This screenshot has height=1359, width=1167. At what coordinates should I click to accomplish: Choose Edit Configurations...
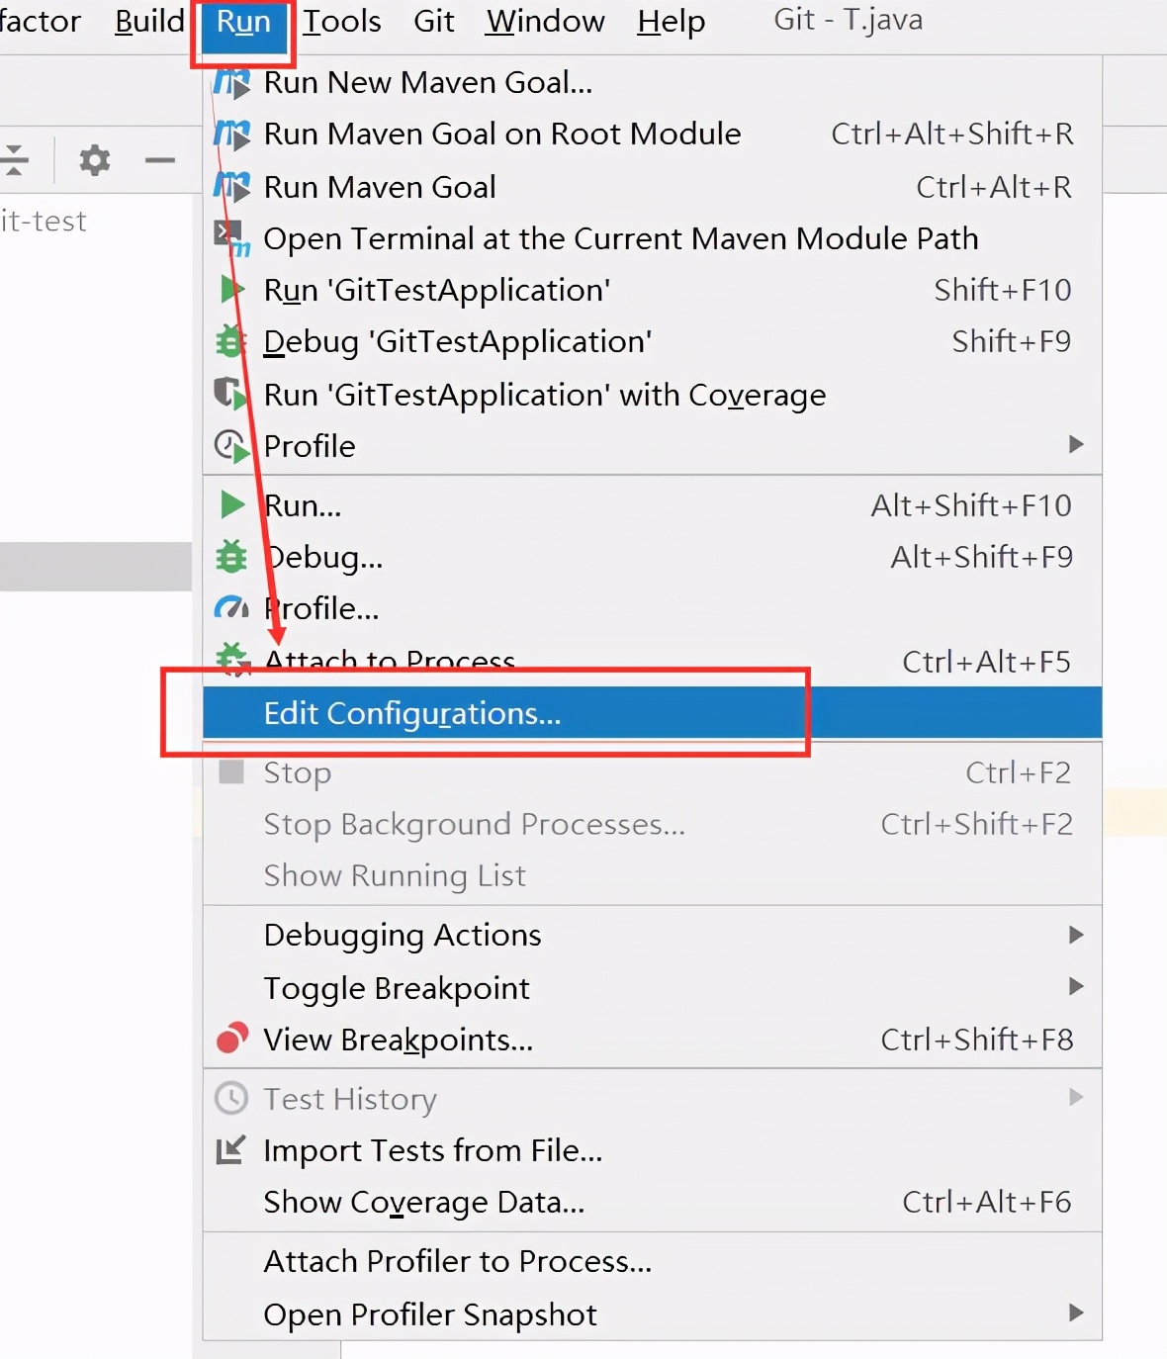[x=653, y=712]
